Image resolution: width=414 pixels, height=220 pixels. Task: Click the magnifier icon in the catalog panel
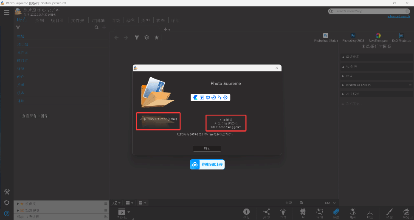click(97, 28)
